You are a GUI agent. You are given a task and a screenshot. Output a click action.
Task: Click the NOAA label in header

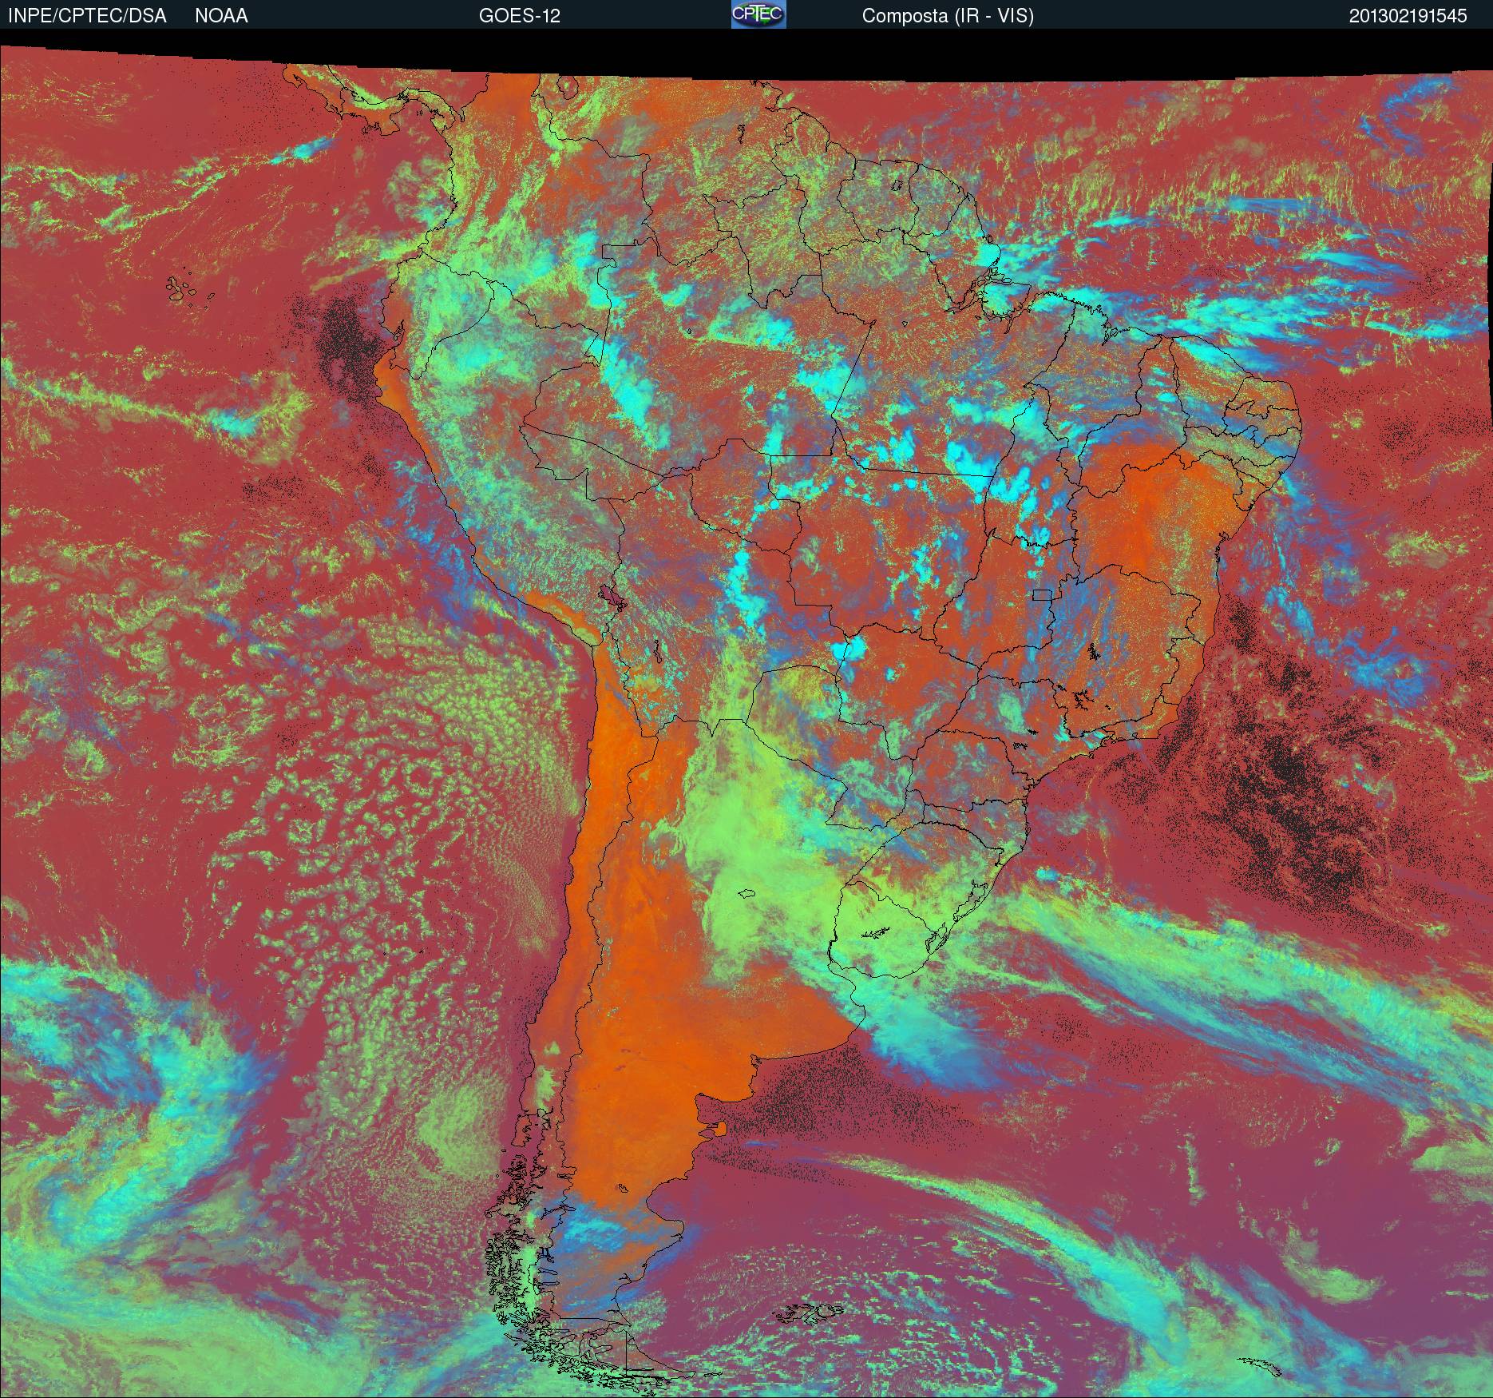pos(221,16)
